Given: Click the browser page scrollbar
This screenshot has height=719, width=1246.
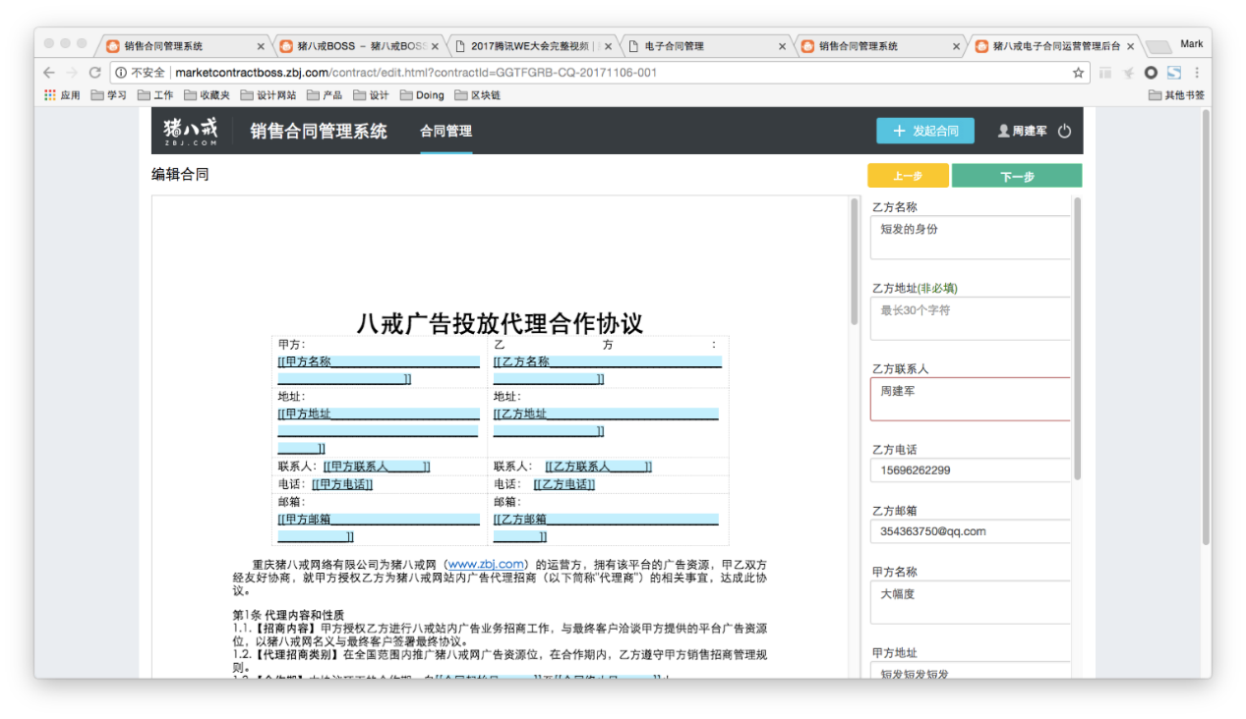Looking at the screenshot, I should click(1206, 326).
